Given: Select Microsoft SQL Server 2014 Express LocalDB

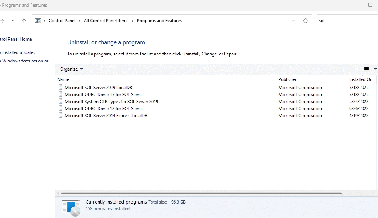Looking at the screenshot, I should tap(106, 115).
